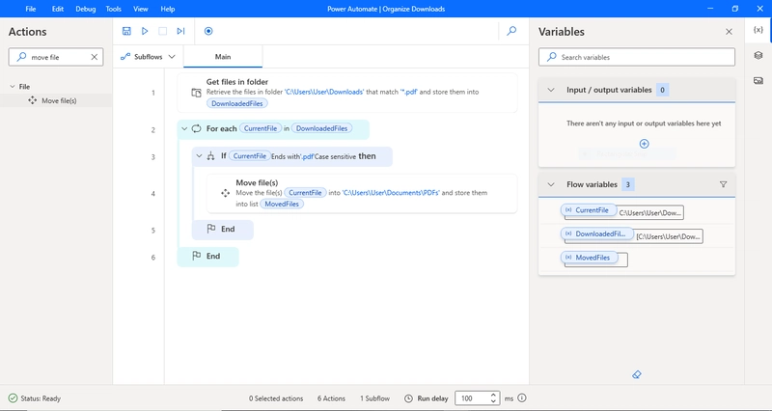Viewport: 772px width, 411px height.
Task: Click into the actions search box
Action: (x=56, y=57)
